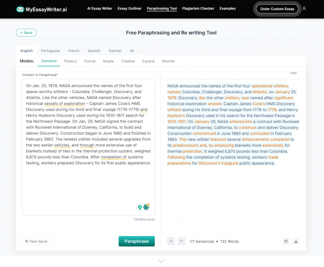Switch to Shorten mode

[168, 61]
